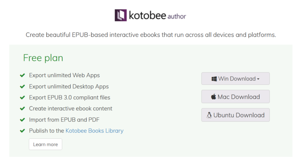Click the Free plan heading
303x160 pixels.
click(43, 58)
